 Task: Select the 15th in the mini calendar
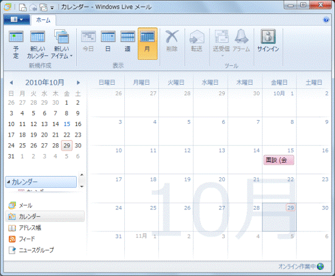[67, 124]
